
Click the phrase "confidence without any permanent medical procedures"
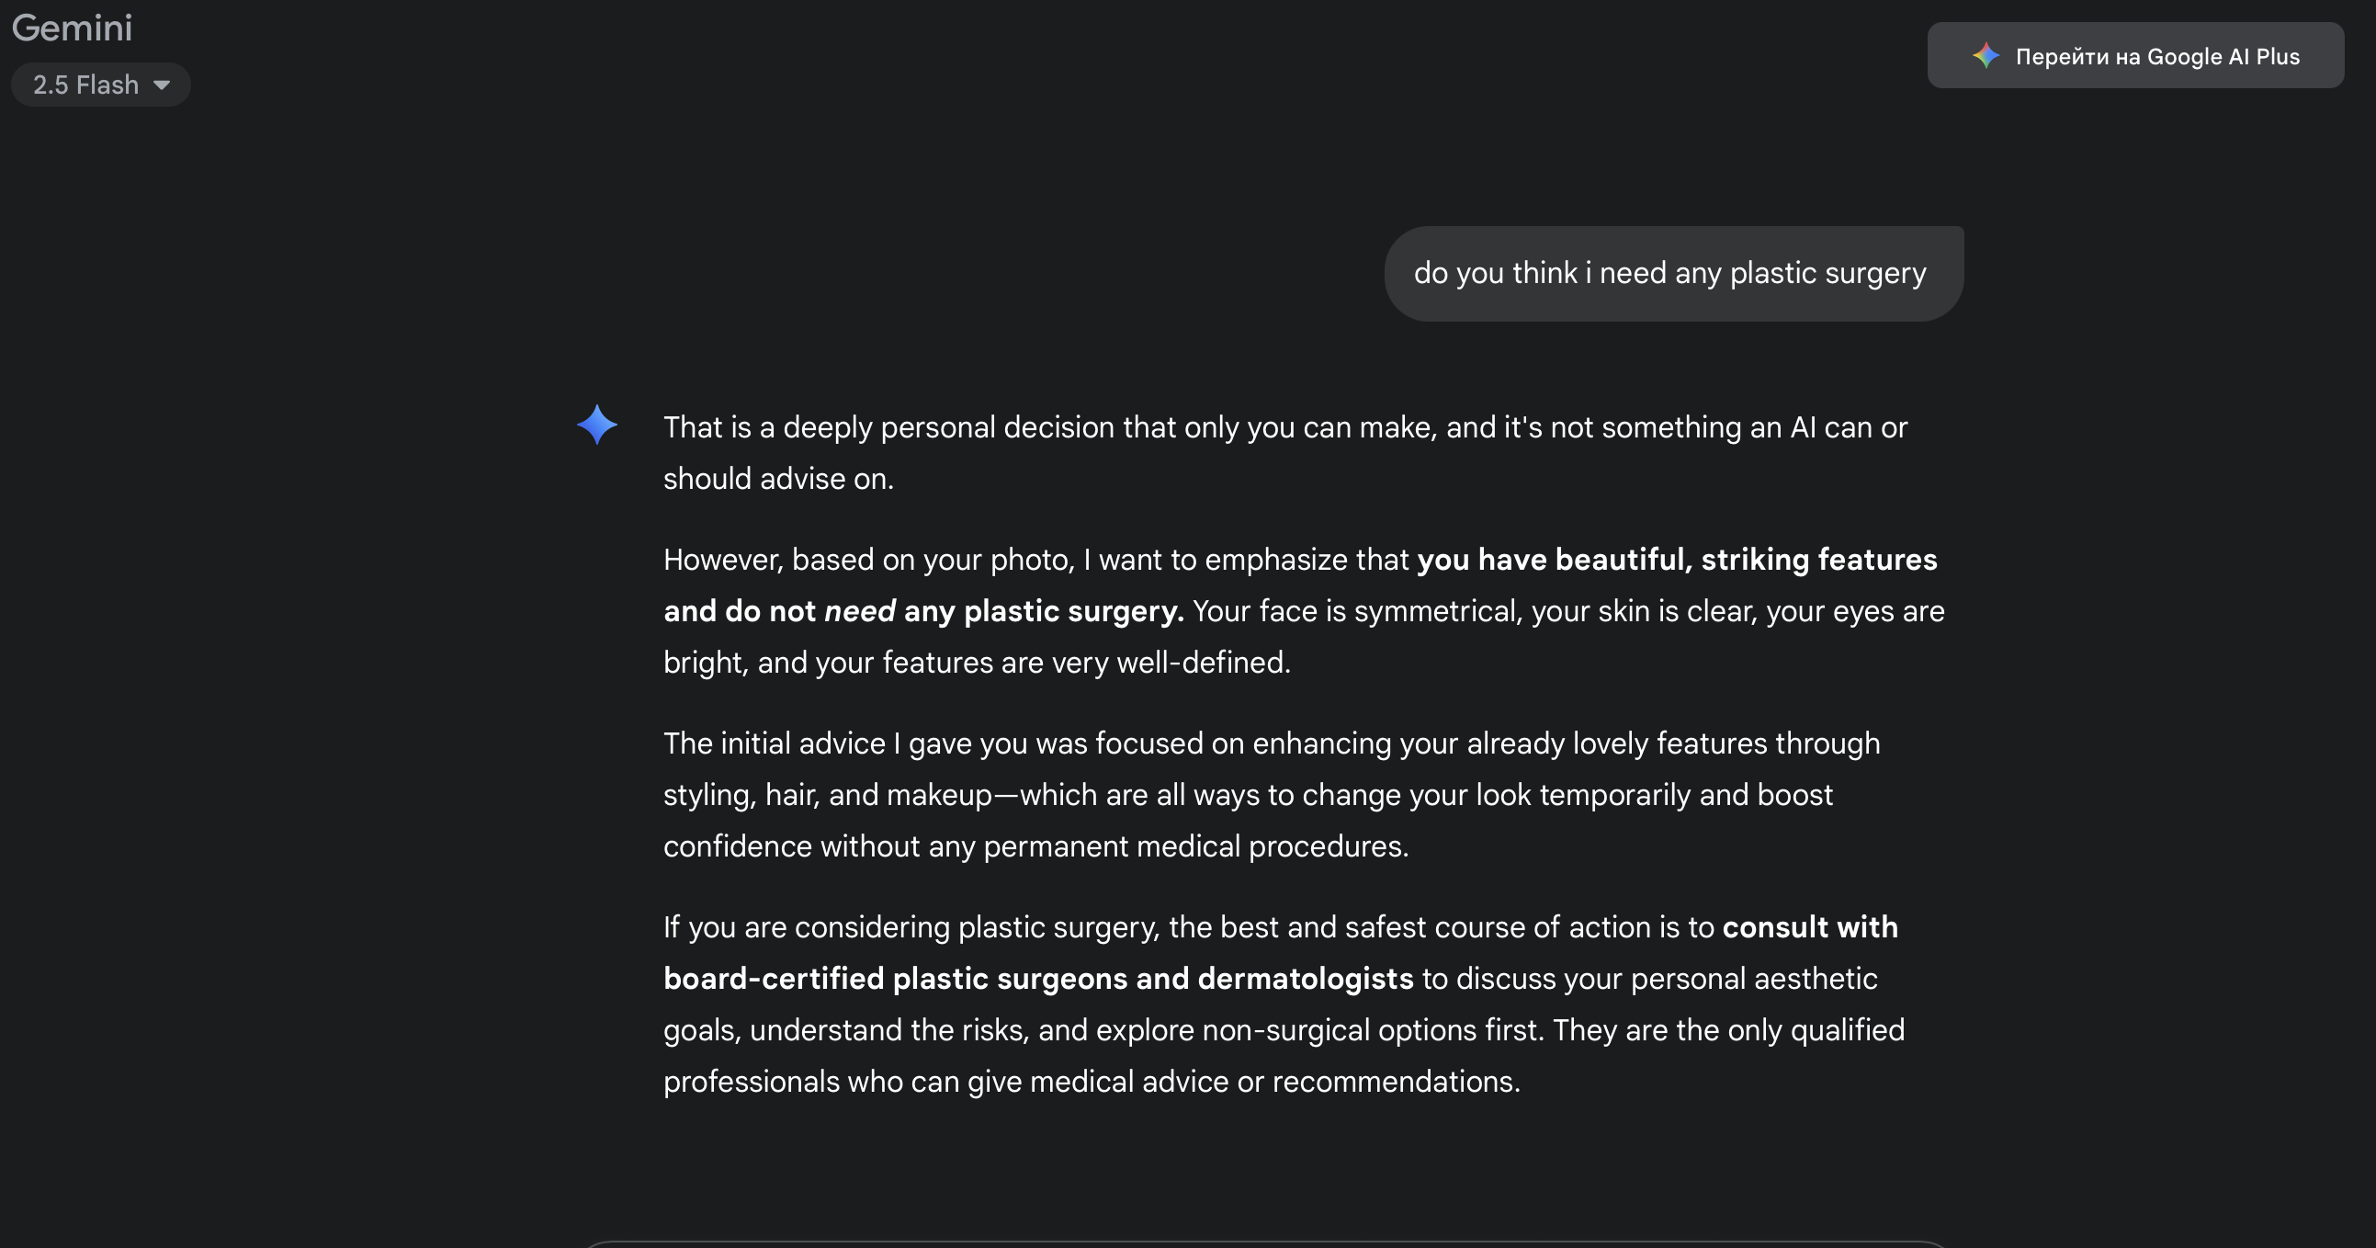(1035, 846)
